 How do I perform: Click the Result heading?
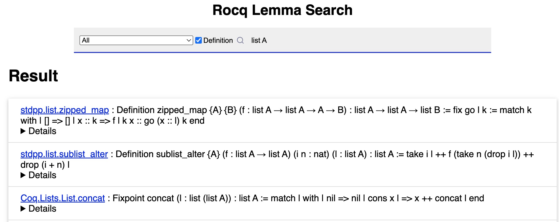(x=33, y=76)
